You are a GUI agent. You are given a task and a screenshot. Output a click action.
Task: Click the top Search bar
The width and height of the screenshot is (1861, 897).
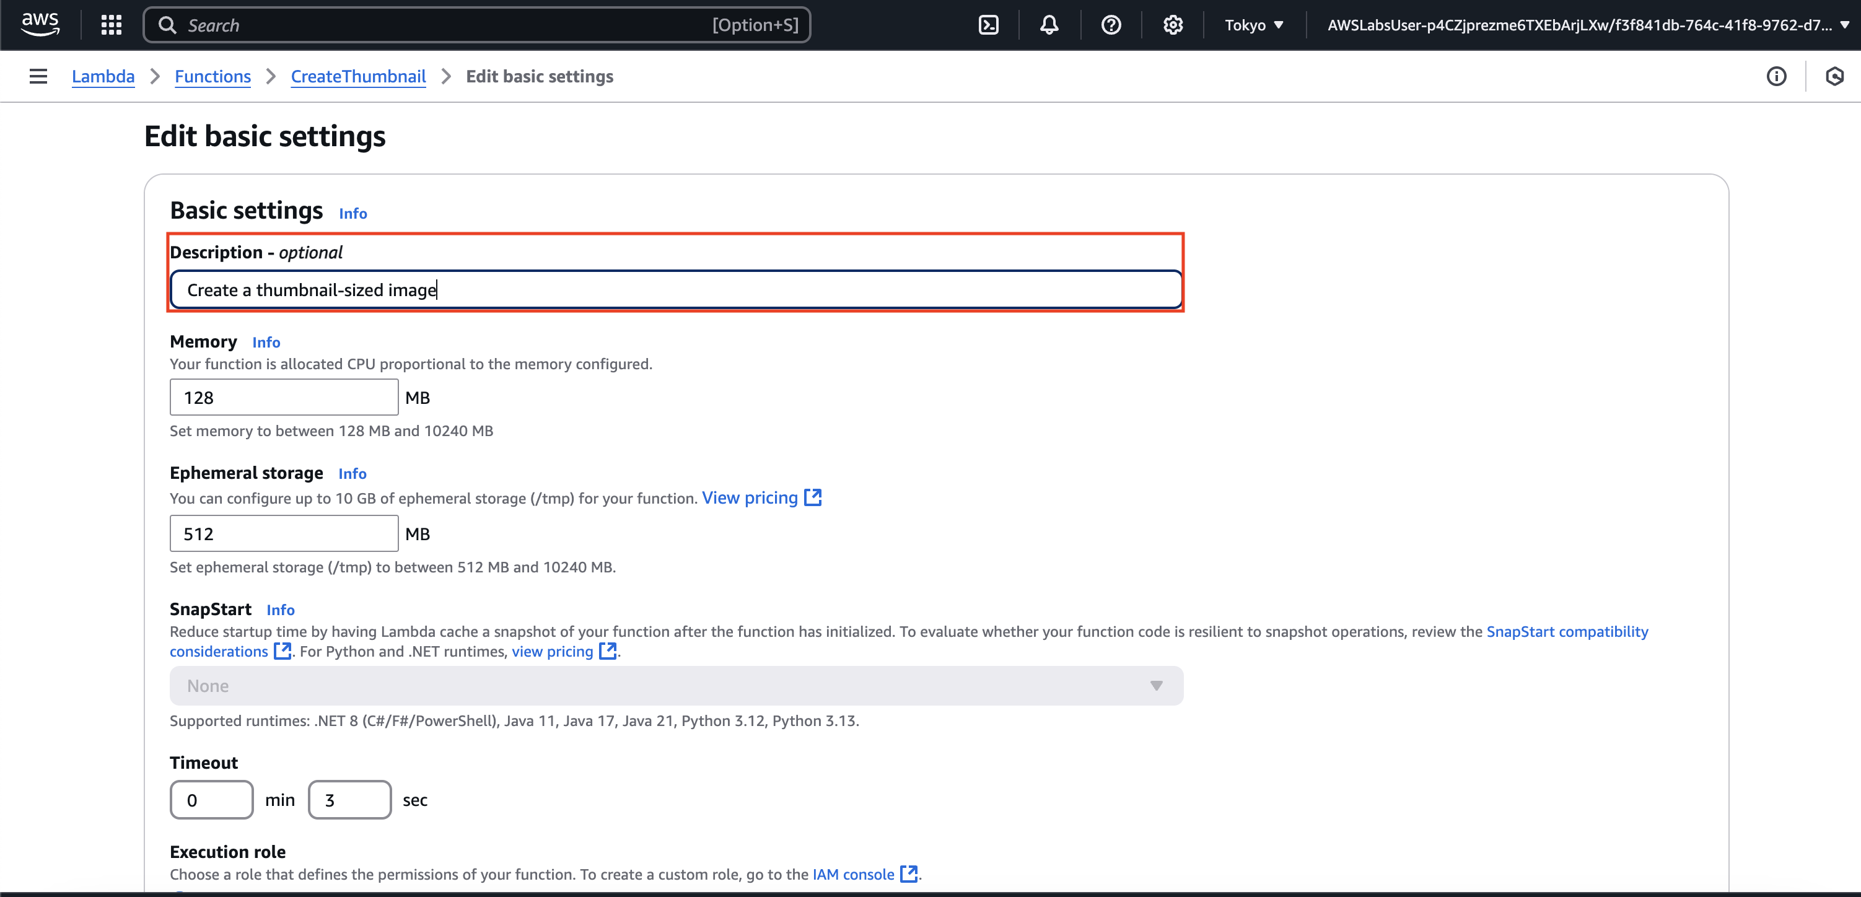(x=477, y=25)
